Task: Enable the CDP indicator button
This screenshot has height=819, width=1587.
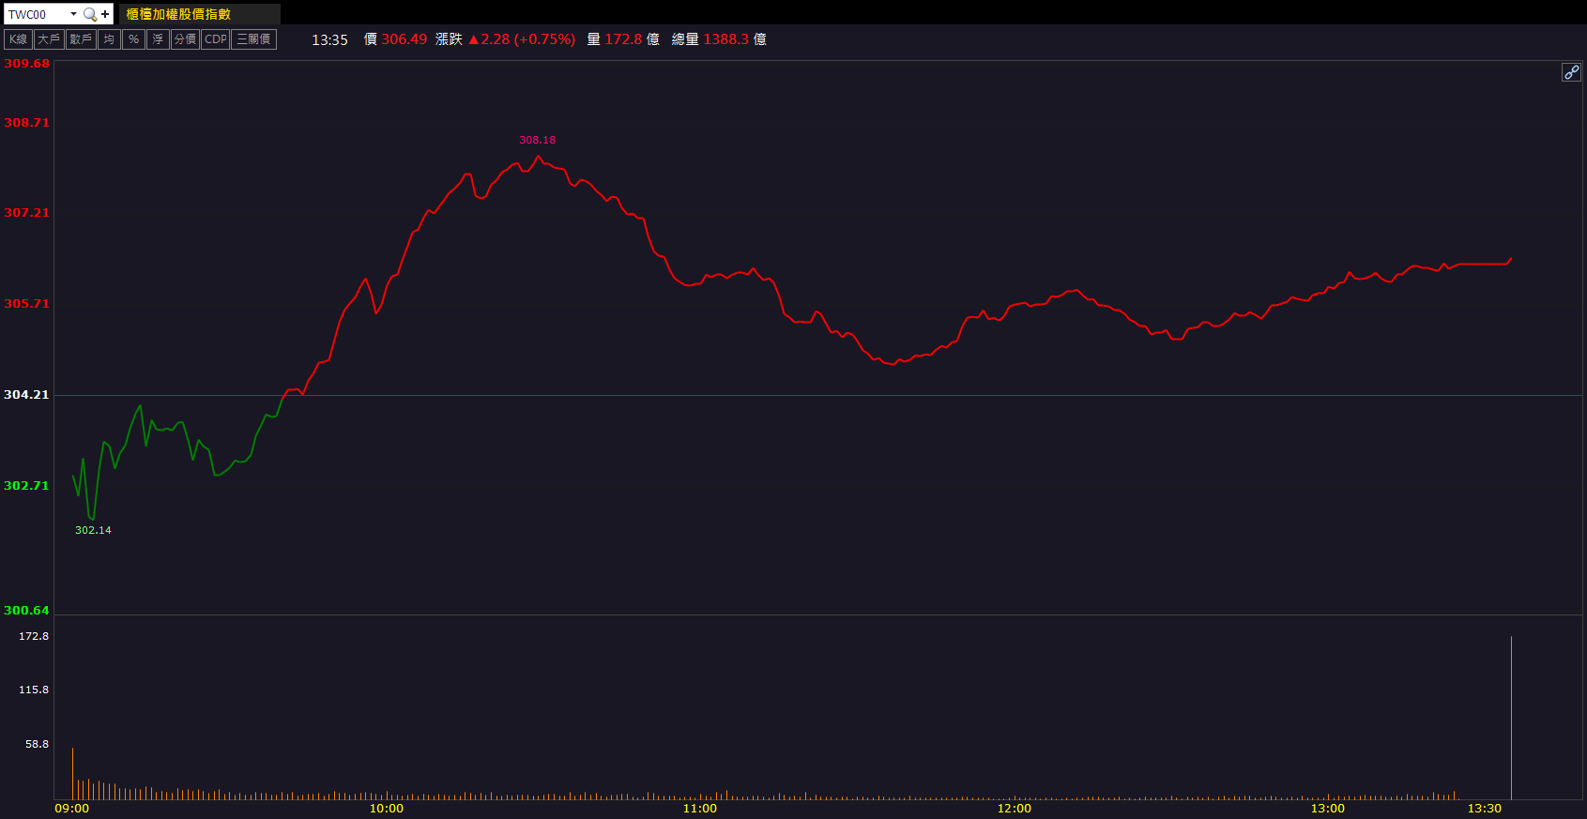Action: [216, 39]
